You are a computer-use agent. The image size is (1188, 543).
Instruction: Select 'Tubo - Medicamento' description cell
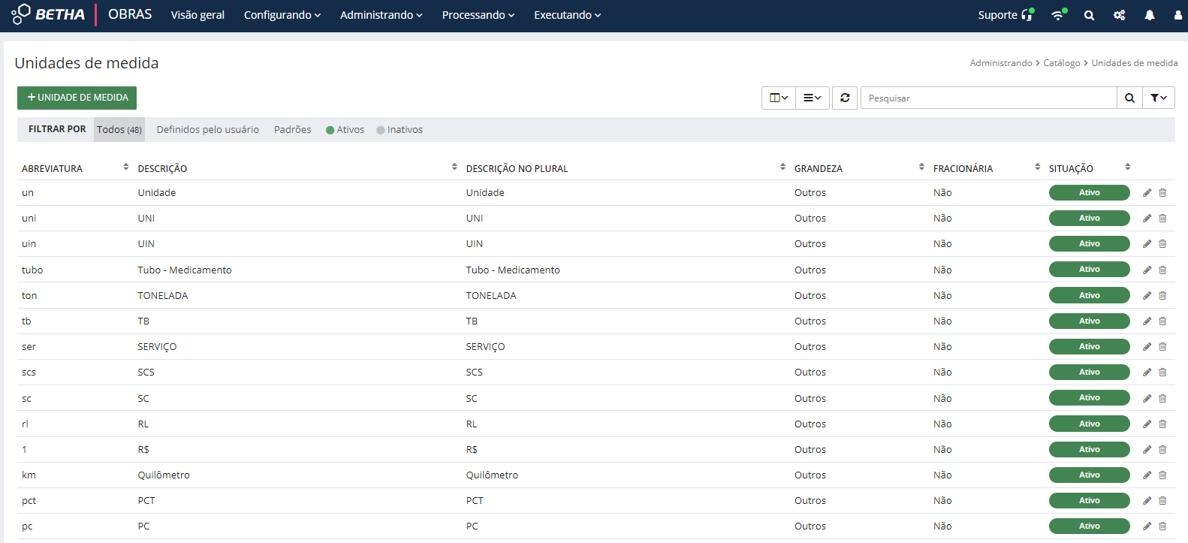185,270
